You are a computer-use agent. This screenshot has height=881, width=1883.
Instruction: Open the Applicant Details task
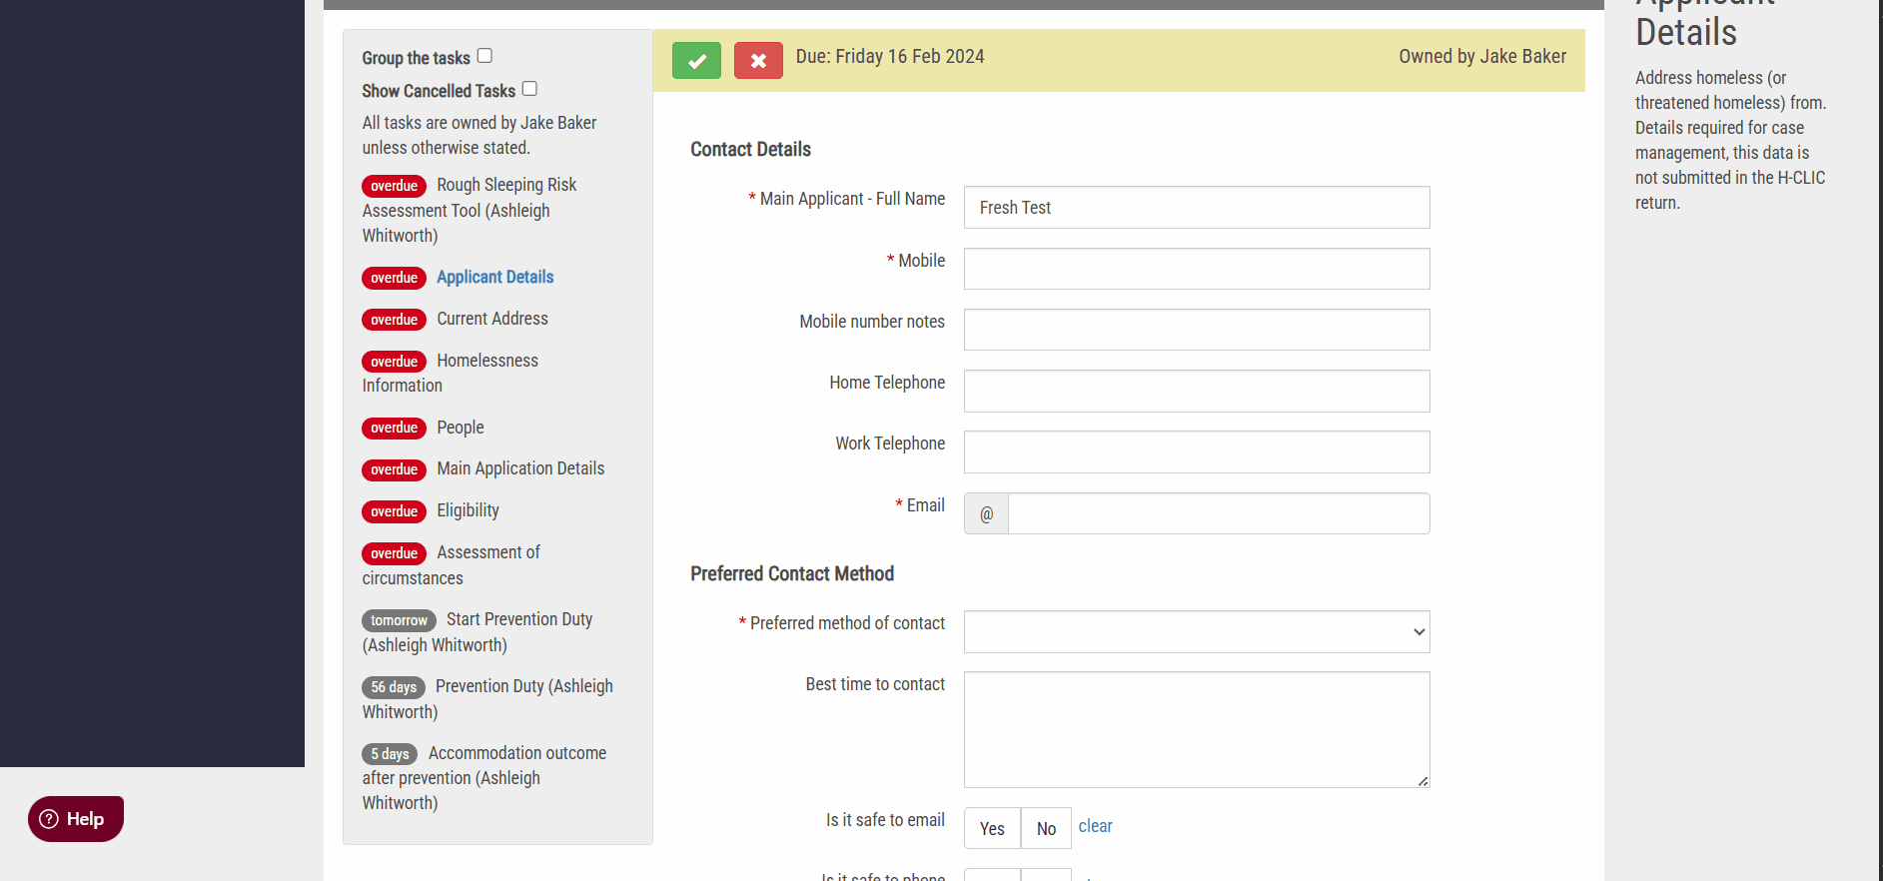[494, 277]
